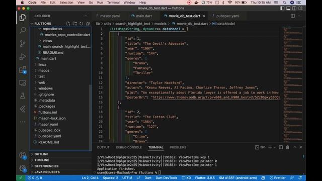
Task: Open Explorer views and more actions
Action: point(85,16)
